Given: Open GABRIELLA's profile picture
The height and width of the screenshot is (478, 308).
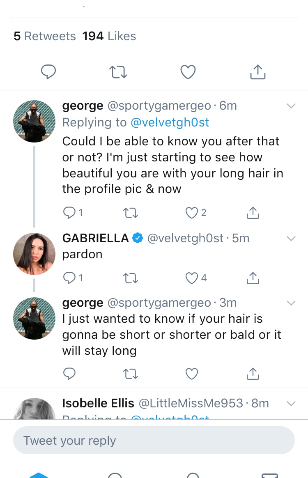Looking at the screenshot, I should (34, 254).
